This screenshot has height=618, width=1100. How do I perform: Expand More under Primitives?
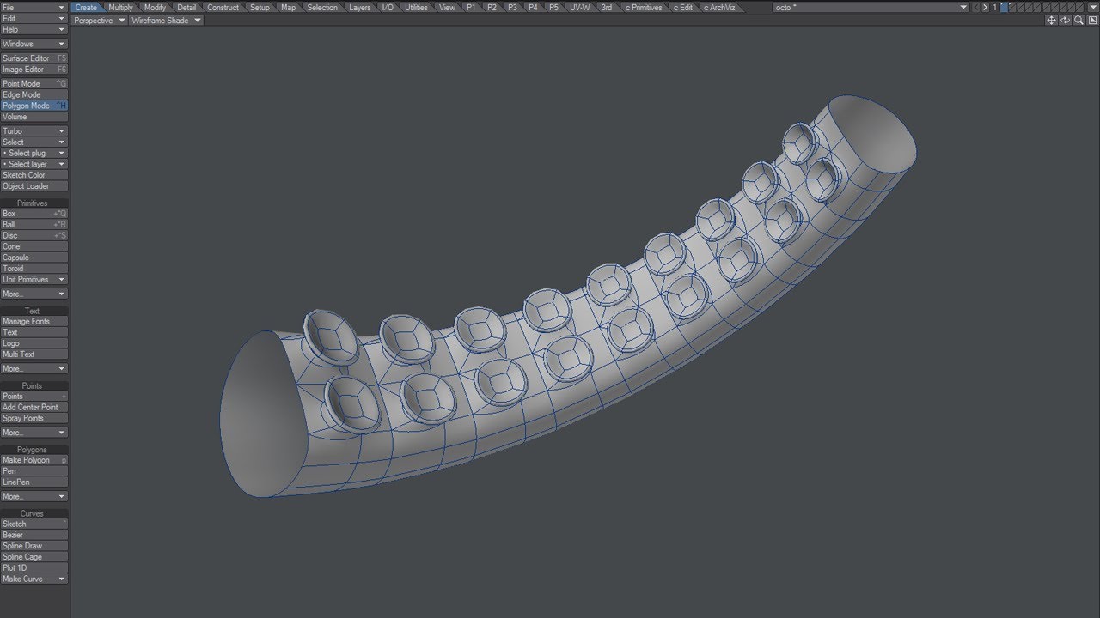coord(34,294)
